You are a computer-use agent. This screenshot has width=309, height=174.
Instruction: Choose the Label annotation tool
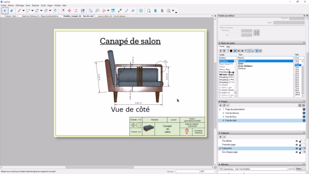coord(97,11)
